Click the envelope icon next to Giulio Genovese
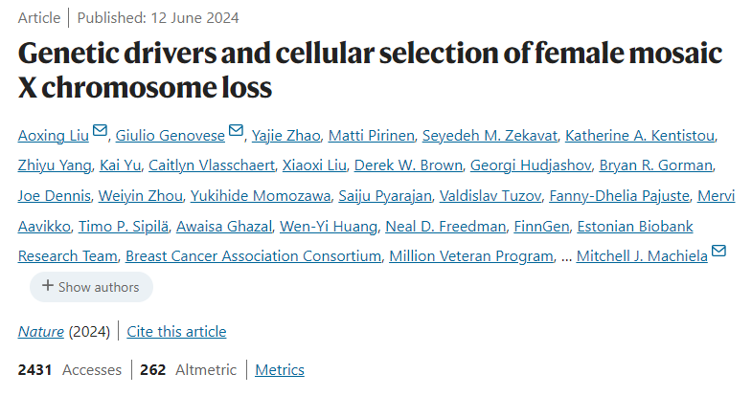The image size is (752, 396). tap(236, 130)
